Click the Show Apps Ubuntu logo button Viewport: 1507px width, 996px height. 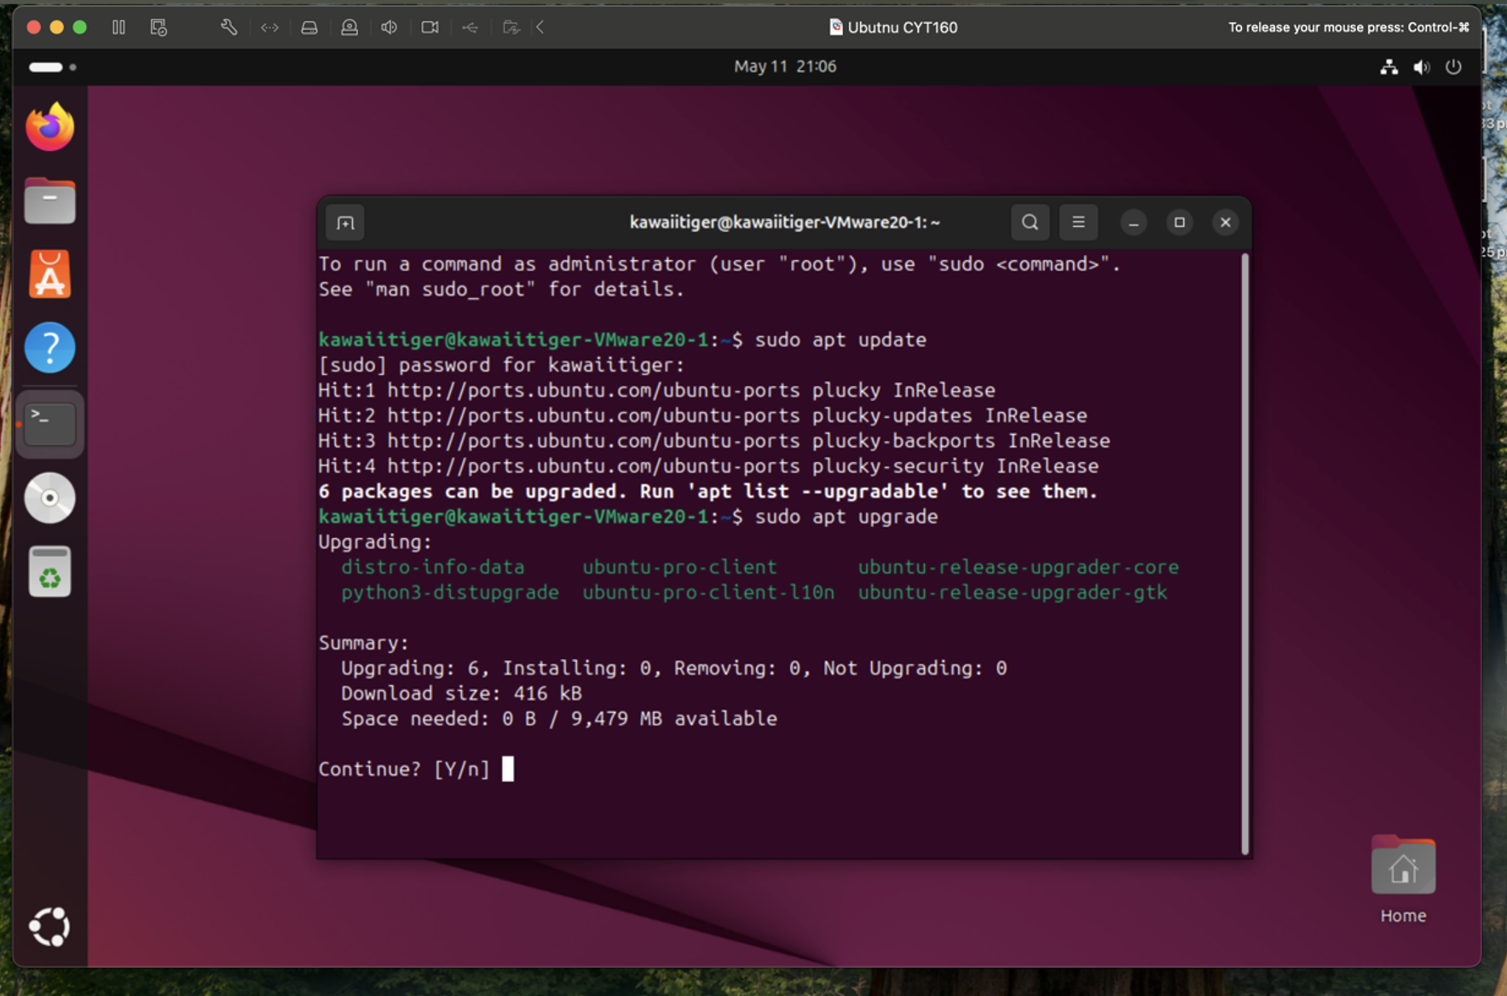pyautogui.click(x=49, y=926)
